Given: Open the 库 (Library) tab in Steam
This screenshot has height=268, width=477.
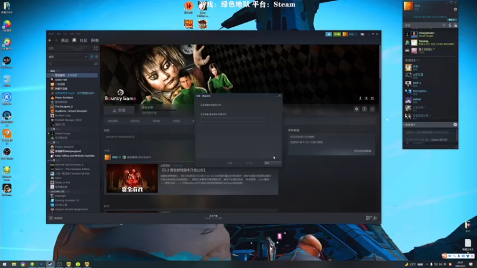Looking at the screenshot, I should (x=74, y=40).
